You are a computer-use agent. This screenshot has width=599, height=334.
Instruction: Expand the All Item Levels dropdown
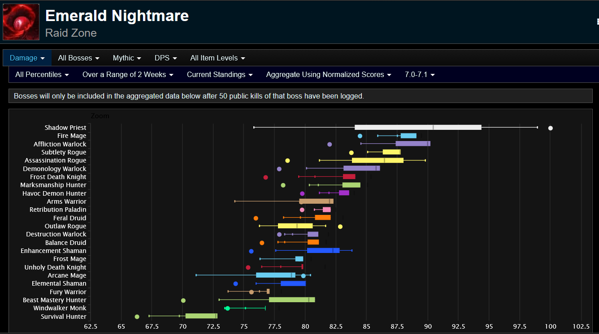217,58
